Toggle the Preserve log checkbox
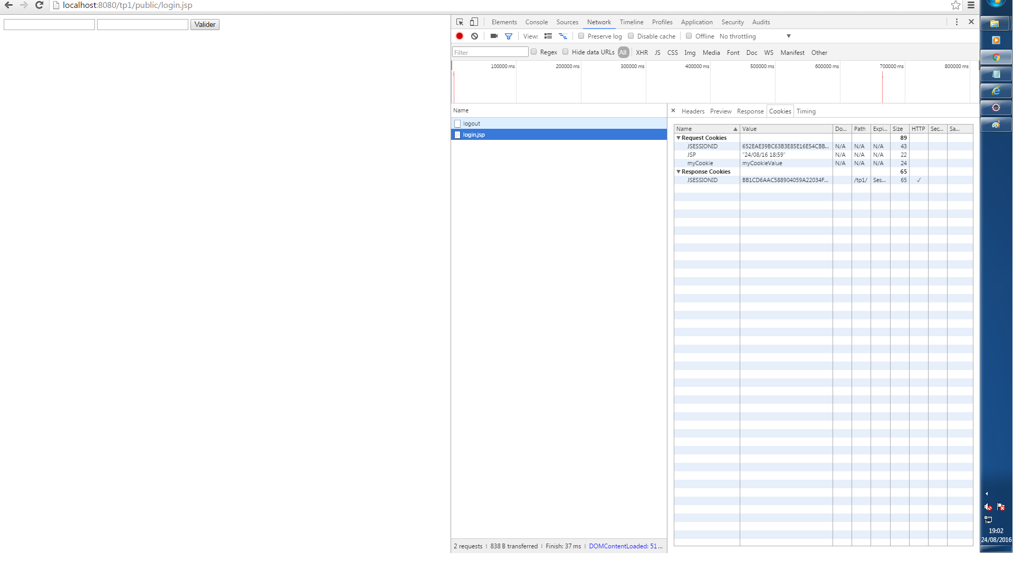1013x570 pixels. (580, 36)
